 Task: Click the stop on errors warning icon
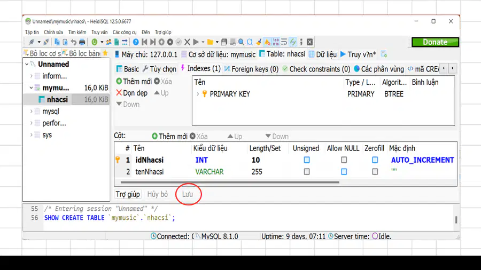click(267, 42)
